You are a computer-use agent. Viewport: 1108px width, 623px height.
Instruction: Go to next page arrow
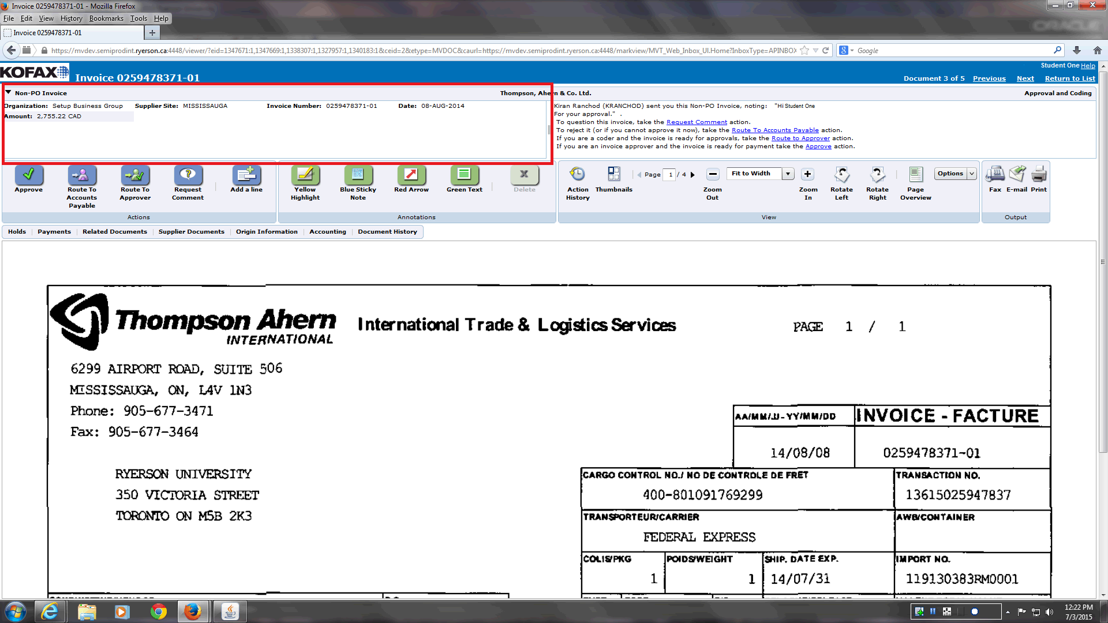pos(692,175)
